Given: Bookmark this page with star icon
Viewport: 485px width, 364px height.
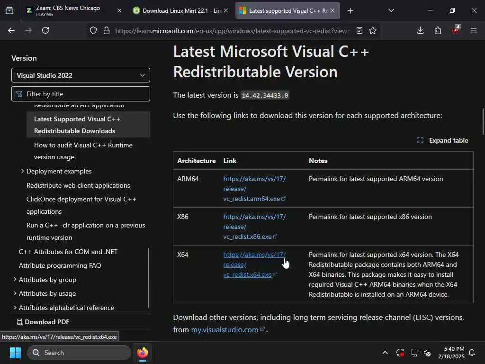Looking at the screenshot, I should coord(373,30).
